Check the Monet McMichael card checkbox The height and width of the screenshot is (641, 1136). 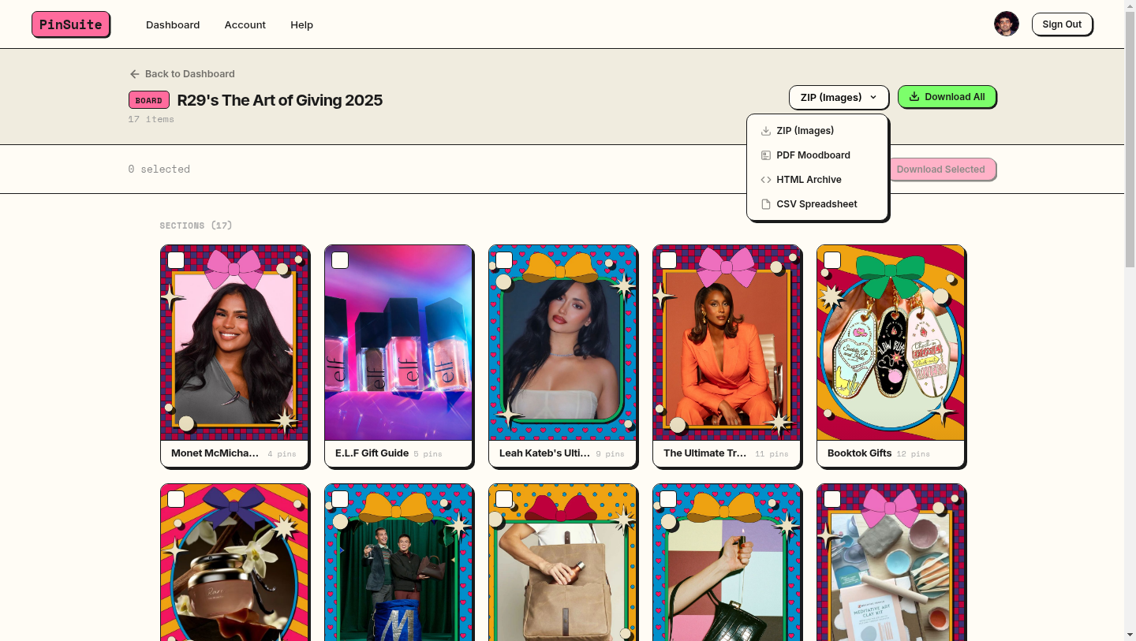tap(175, 259)
